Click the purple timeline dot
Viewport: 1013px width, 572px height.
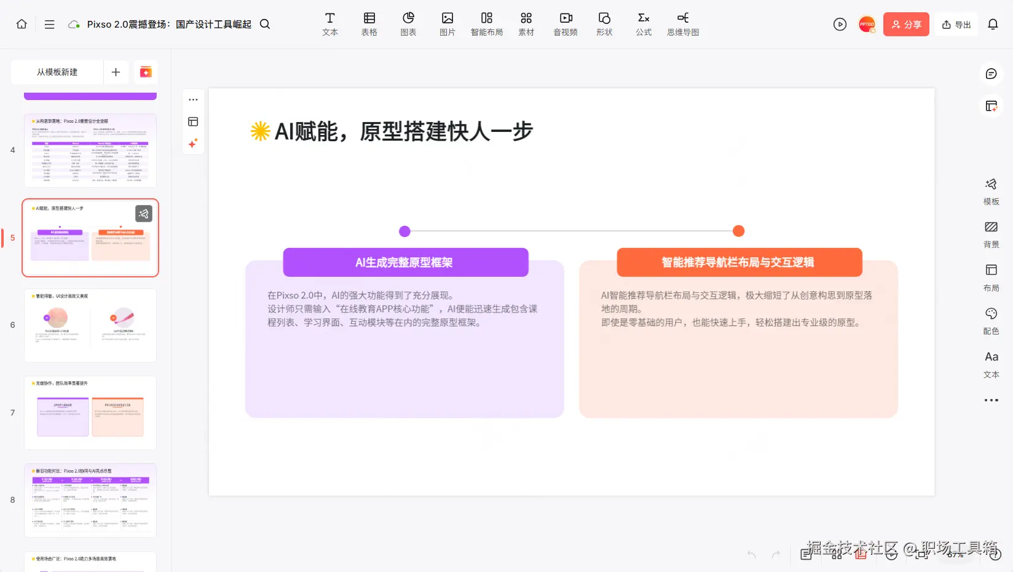tap(404, 231)
